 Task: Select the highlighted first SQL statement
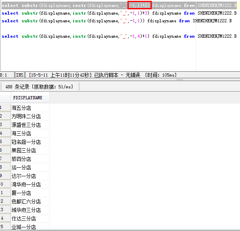119,6
